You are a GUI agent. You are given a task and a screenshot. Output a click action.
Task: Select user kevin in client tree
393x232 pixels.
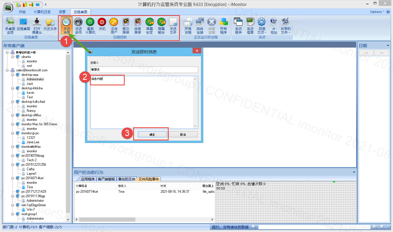point(30,93)
